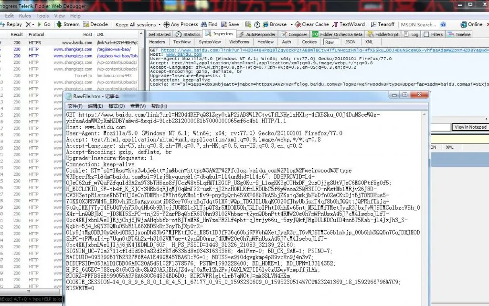Switch to the Log tab
Image resolution: width=489 pixels, height=306 pixels.
411,34
